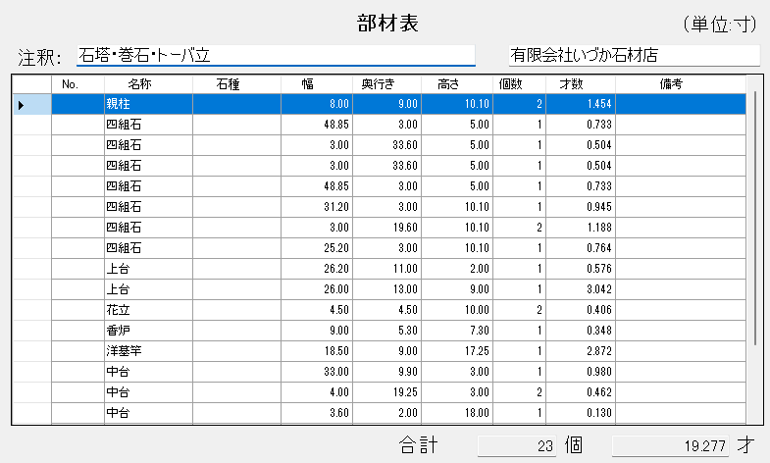Image resolution: width=770 pixels, height=463 pixels.
Task: Click the 才数 value 0.576
Action: [x=581, y=269]
